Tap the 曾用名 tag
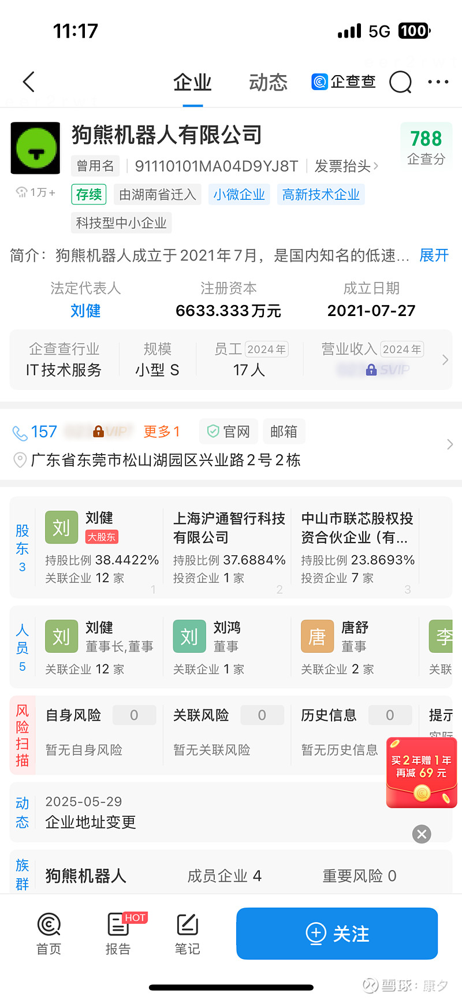This screenshot has width=462, height=1000. [95, 166]
